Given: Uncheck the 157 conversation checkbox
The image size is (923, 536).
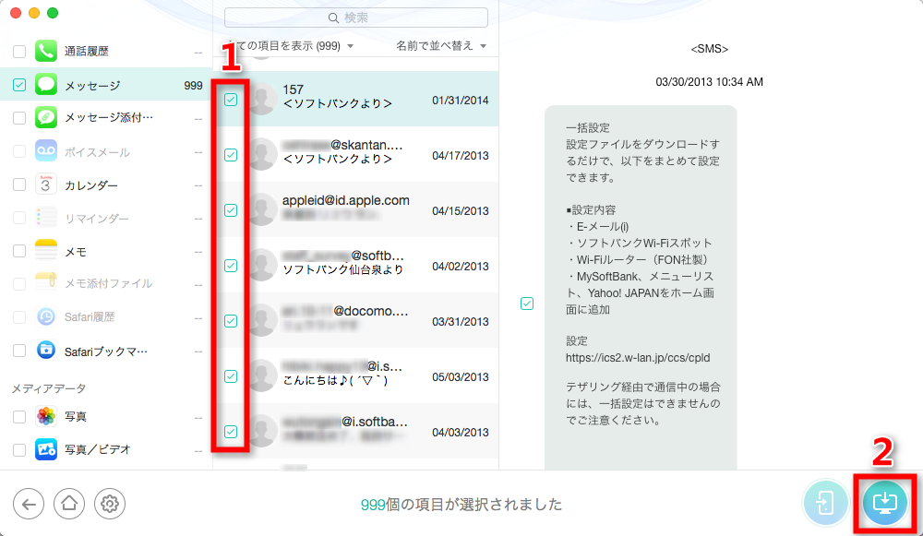Looking at the screenshot, I should 231,100.
